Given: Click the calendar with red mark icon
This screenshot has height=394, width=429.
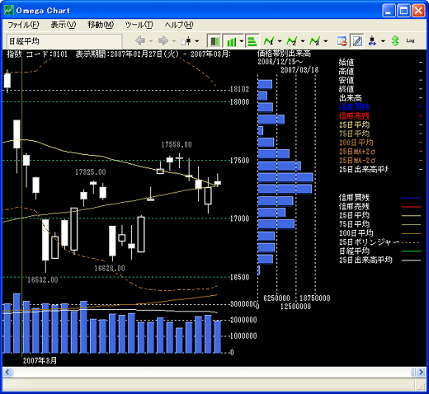Looking at the screenshot, I should [x=342, y=41].
